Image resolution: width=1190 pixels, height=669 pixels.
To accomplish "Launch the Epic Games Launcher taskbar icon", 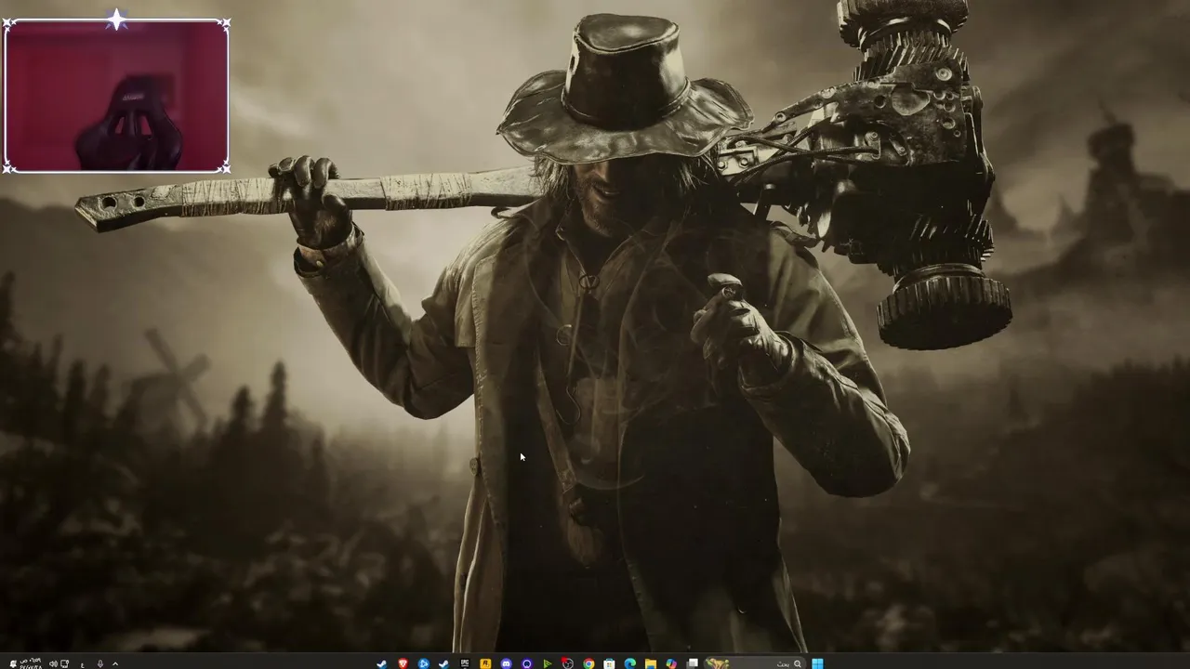I will point(465,663).
